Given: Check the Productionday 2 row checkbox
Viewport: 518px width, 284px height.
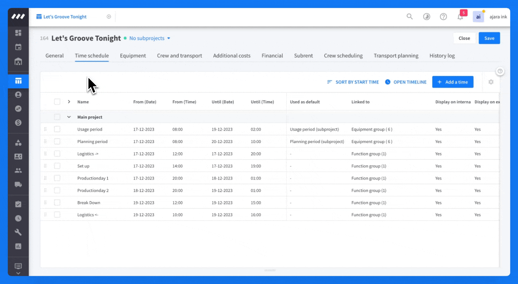Looking at the screenshot, I should click(x=57, y=191).
